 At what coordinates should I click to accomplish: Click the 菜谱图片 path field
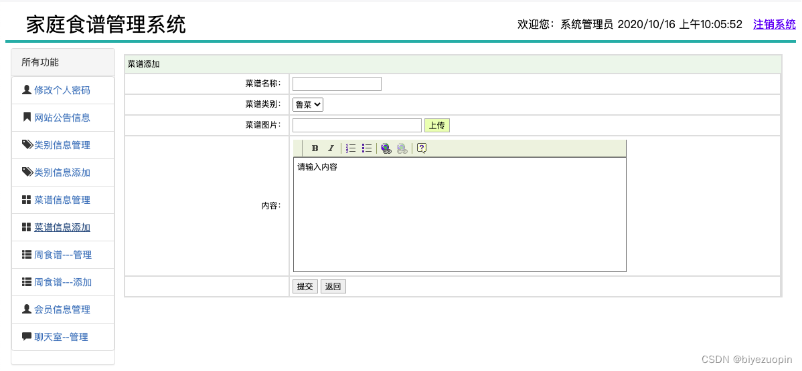coord(357,125)
